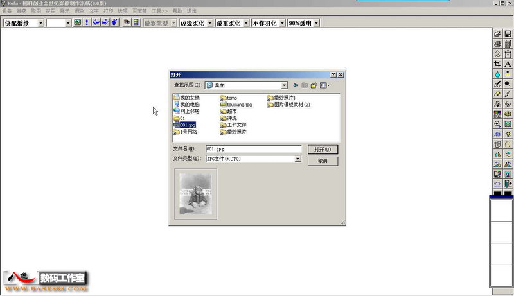This screenshot has height=296, width=514.
Task: Select the text tool marked A
Action: click(x=508, y=64)
